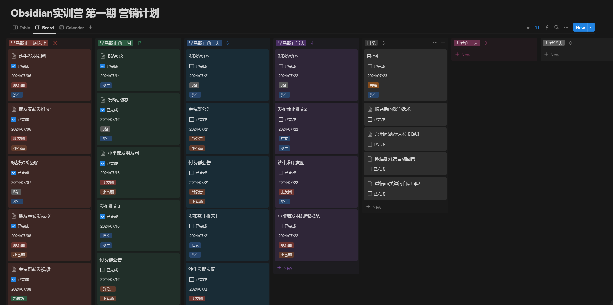The image size is (613, 305).
Task: Open the 付费群公告 2024/07/21 card title
Action: (x=200, y=163)
